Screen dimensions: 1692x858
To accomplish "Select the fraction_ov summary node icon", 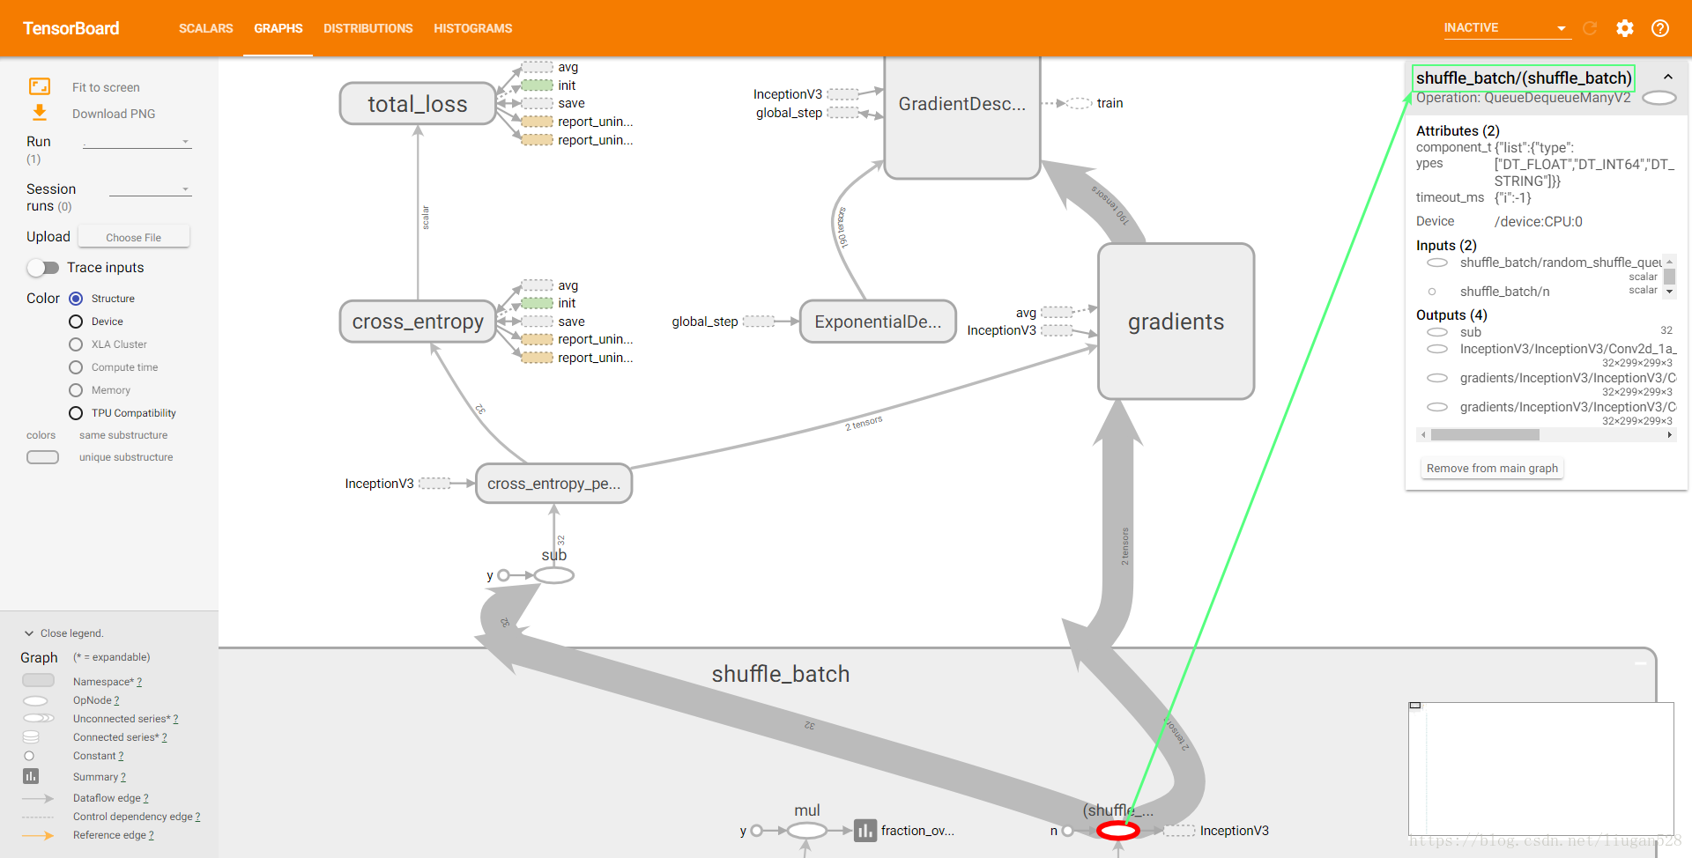I will pos(865,830).
